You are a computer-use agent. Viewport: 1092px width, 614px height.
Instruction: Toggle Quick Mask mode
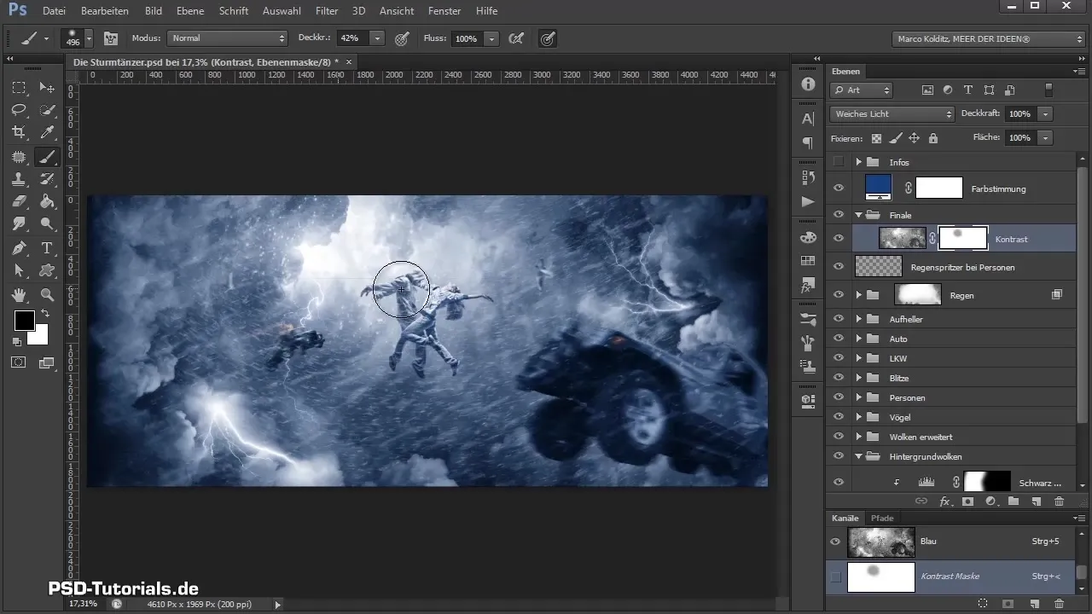click(x=19, y=362)
